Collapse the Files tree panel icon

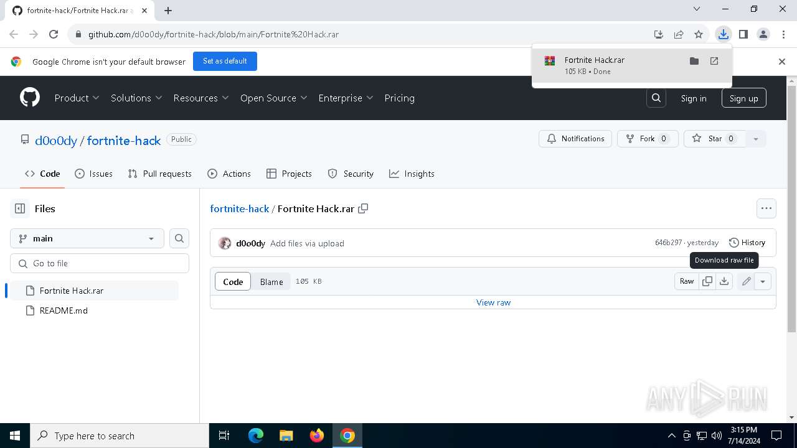coord(20,208)
